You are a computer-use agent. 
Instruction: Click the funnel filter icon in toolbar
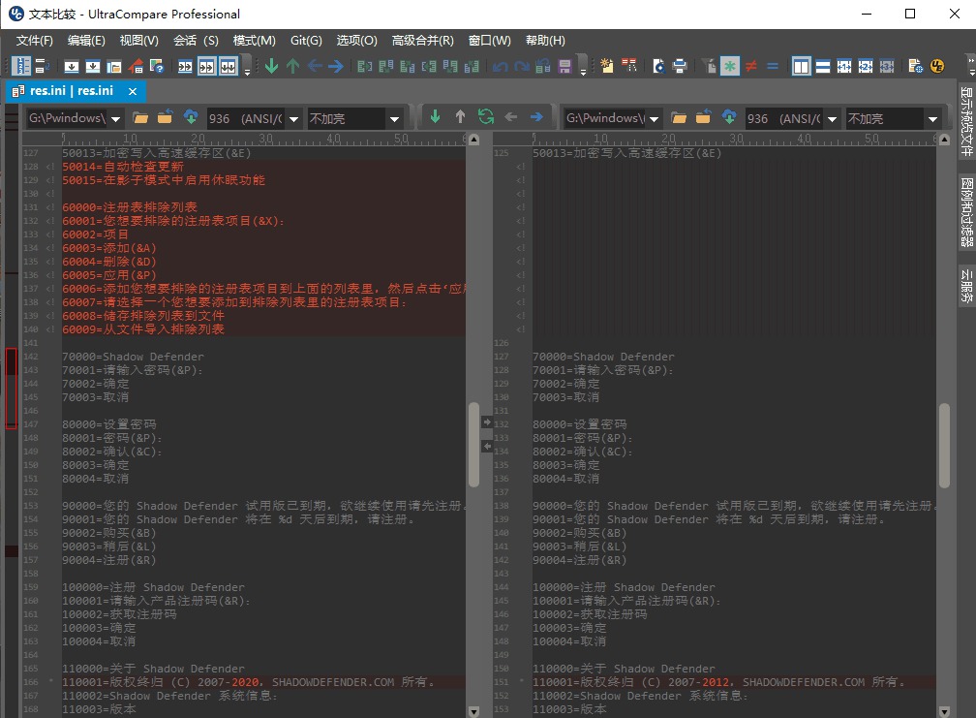[x=709, y=65]
